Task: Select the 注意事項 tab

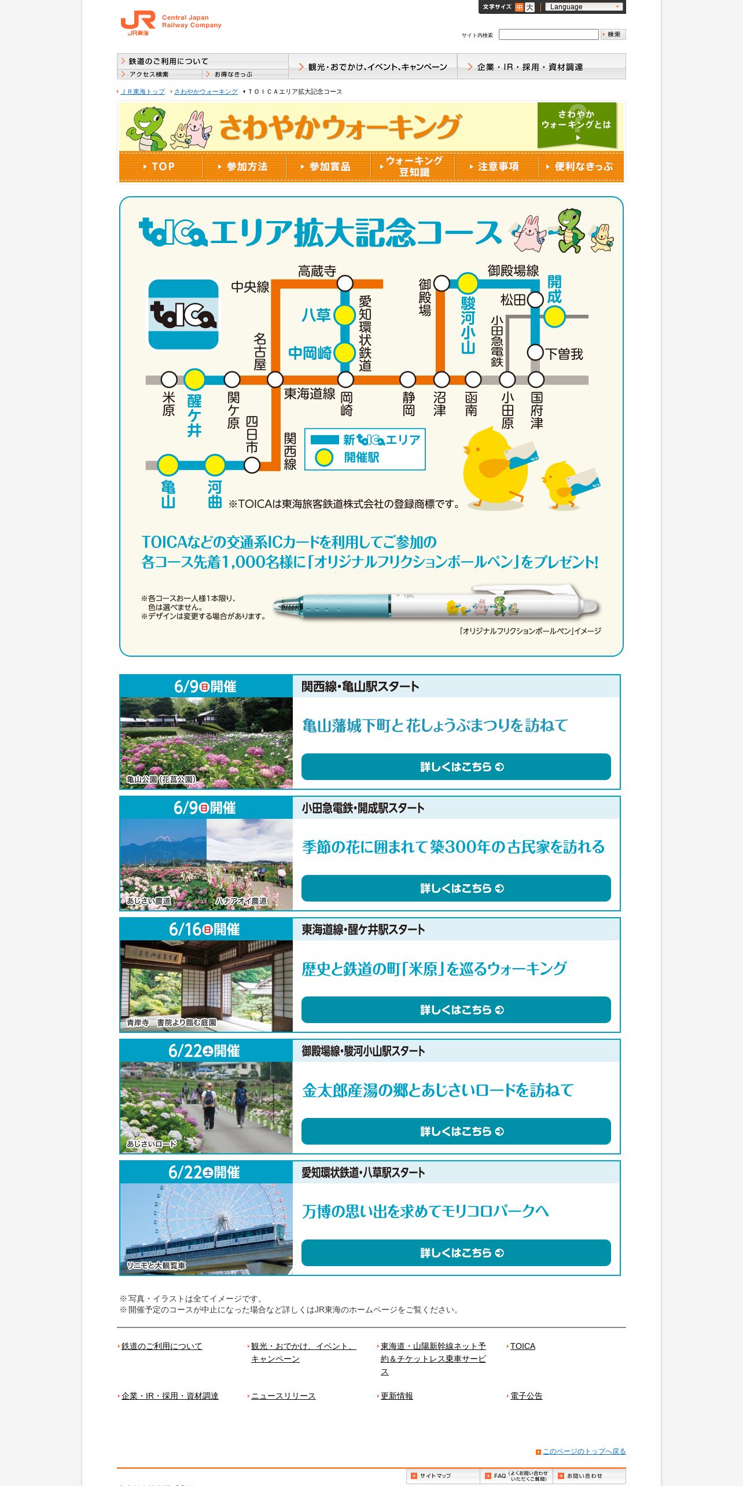Action: pos(496,167)
